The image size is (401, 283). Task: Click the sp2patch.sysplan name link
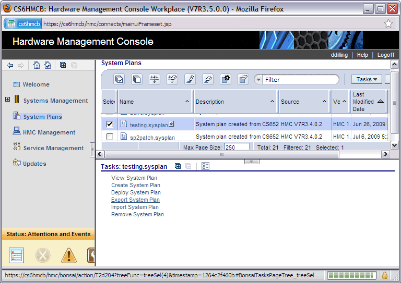click(x=152, y=138)
